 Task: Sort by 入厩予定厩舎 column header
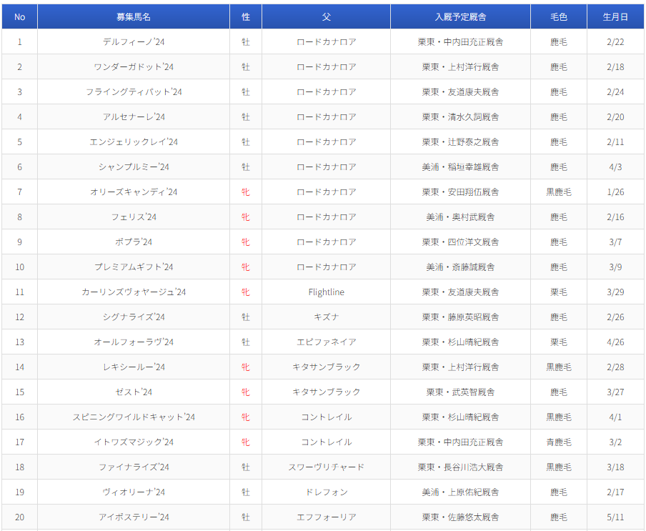coord(460,16)
